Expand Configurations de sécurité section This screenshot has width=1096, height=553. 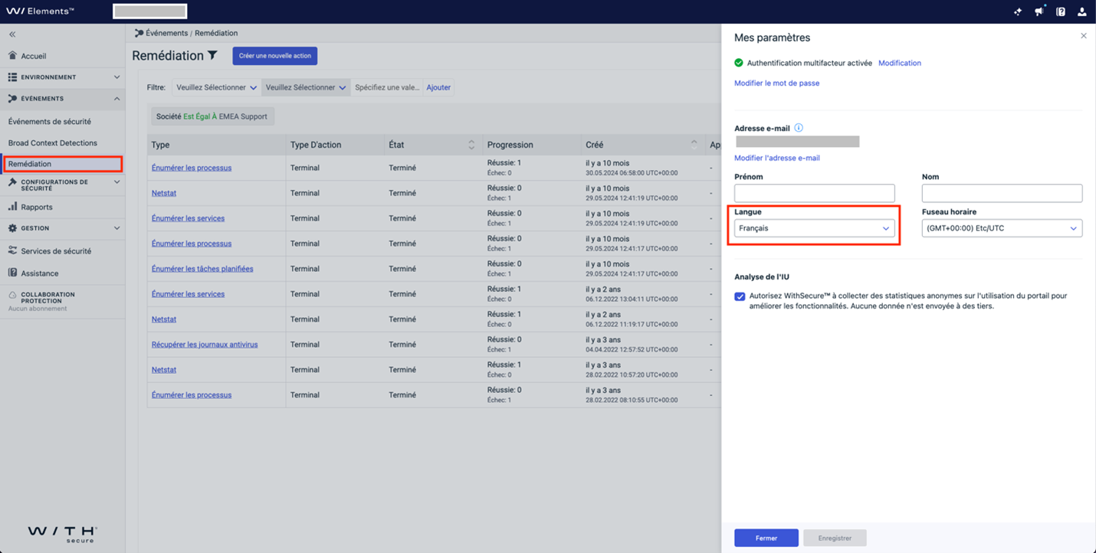click(63, 185)
